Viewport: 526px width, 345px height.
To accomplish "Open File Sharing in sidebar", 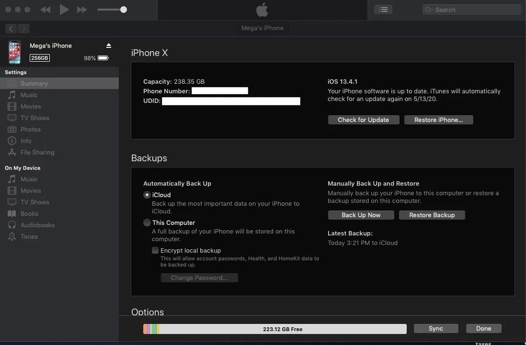I will coord(59,152).
